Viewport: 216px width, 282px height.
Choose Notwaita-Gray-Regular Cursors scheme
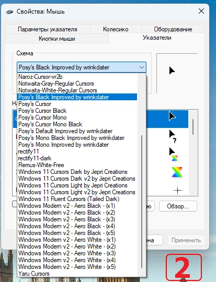(x=77, y=84)
